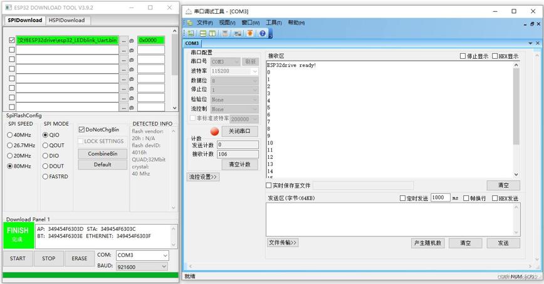Expand 流控设置>> section

tap(203, 177)
